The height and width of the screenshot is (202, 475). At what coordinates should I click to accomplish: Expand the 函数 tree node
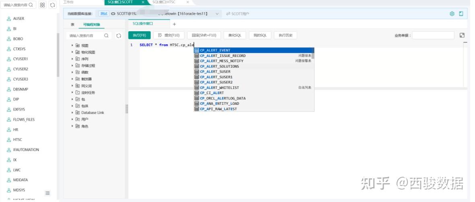72,72
